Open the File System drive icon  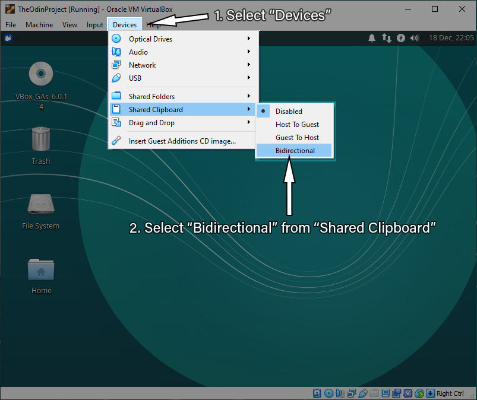coord(40,205)
